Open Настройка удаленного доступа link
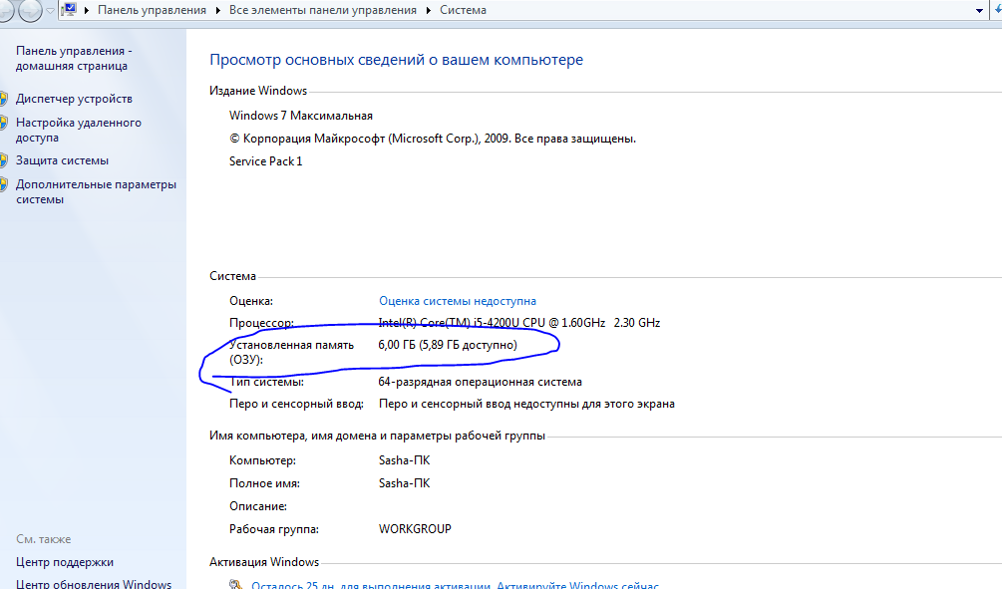This screenshot has height=589, width=1002. click(x=79, y=131)
